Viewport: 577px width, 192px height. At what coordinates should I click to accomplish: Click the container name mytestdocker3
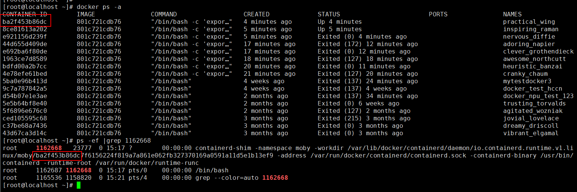pos(527,81)
